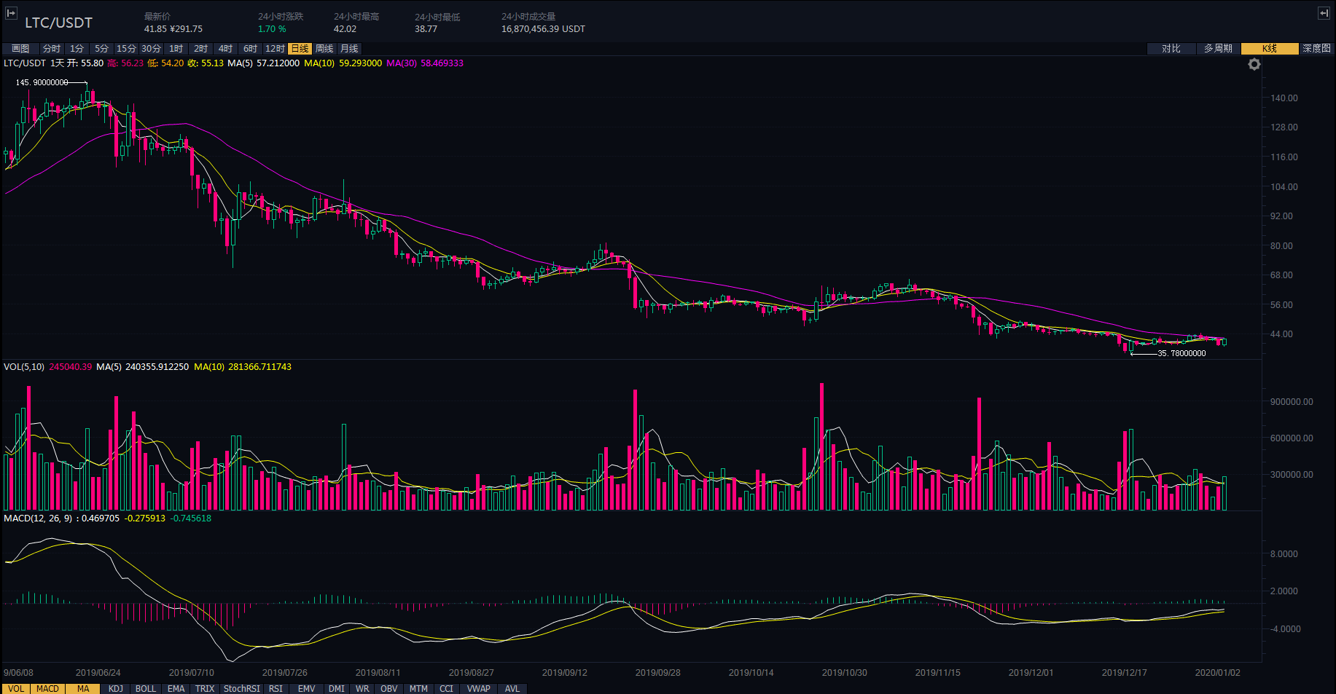The height and width of the screenshot is (694, 1336).
Task: Click the 2019/09/12 date axis label
Action: coord(564,673)
